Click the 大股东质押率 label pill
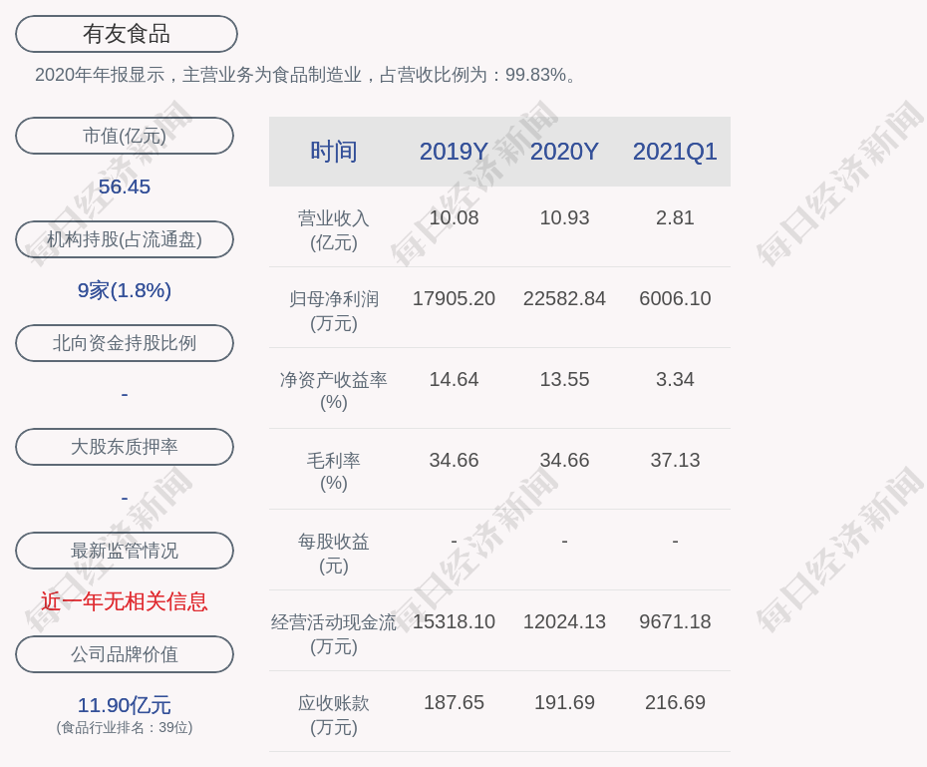927x767 pixels. click(125, 447)
